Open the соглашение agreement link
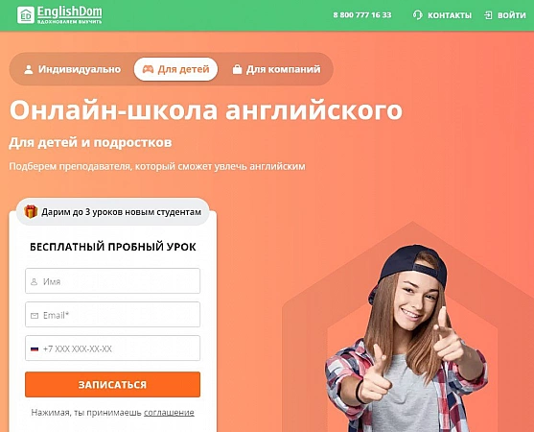This screenshot has width=534, height=432. (169, 413)
